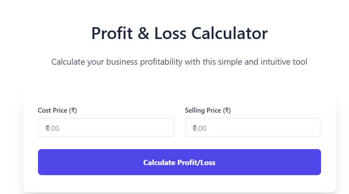Viewport: 349px width, 194px height.
Task: Click the word "Calculate" starting the subtitle
Action: tap(68, 62)
